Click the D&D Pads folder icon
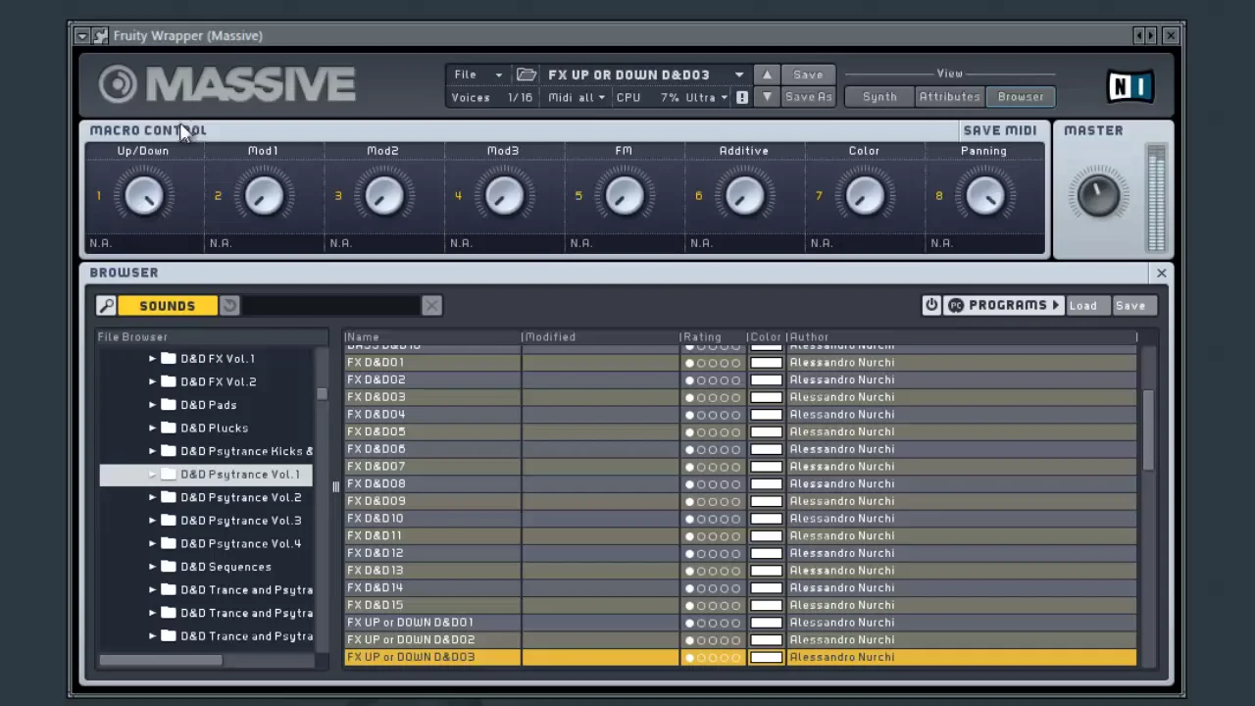Screen dimensions: 1255x706 tap(169, 404)
